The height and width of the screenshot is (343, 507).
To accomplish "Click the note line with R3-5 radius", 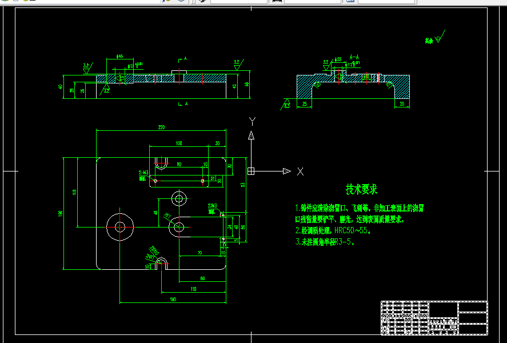I will [x=325, y=242].
